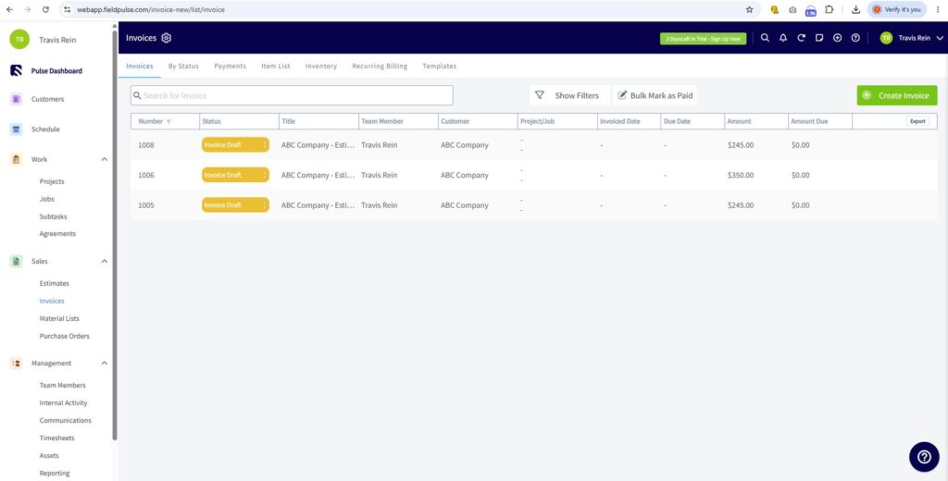Reload the page in browser

point(46,9)
